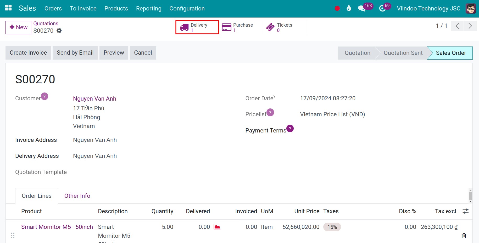
Task: Open the optional columns icon in the lines header
Action: 466,211
